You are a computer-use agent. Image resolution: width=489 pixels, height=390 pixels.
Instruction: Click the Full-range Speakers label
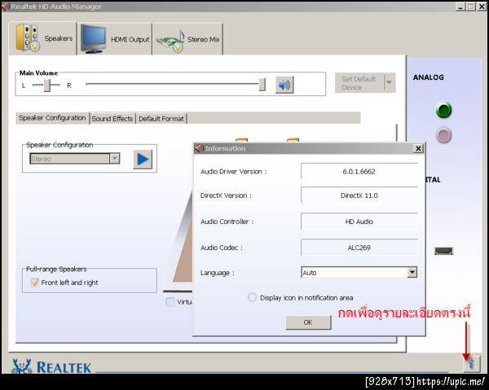[56, 269]
